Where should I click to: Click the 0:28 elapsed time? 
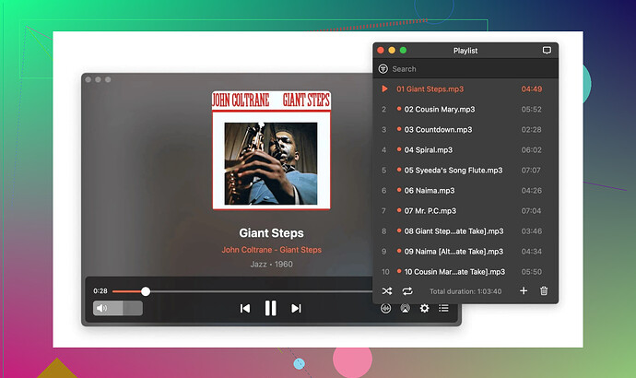click(100, 290)
